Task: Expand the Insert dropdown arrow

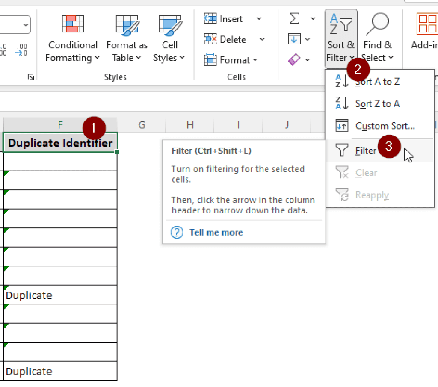Action: point(259,18)
